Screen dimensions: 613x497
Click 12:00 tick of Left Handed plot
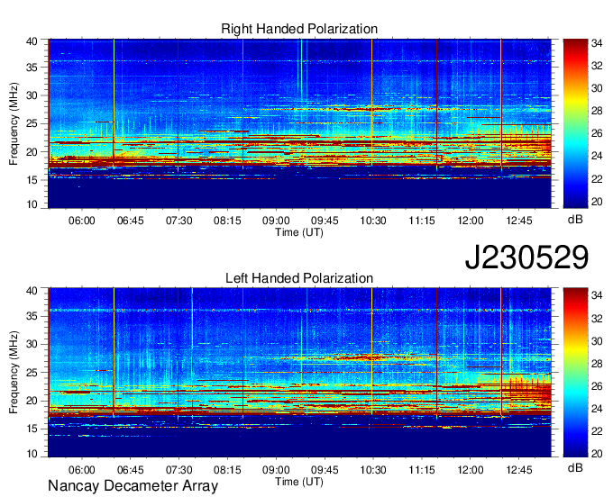pos(471,470)
